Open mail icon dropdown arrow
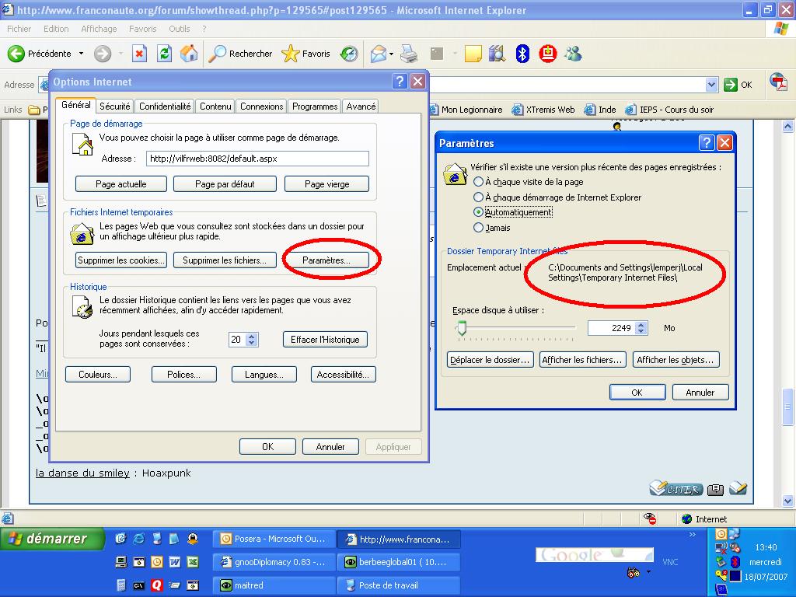Image resolution: width=796 pixels, height=597 pixels. (x=392, y=54)
